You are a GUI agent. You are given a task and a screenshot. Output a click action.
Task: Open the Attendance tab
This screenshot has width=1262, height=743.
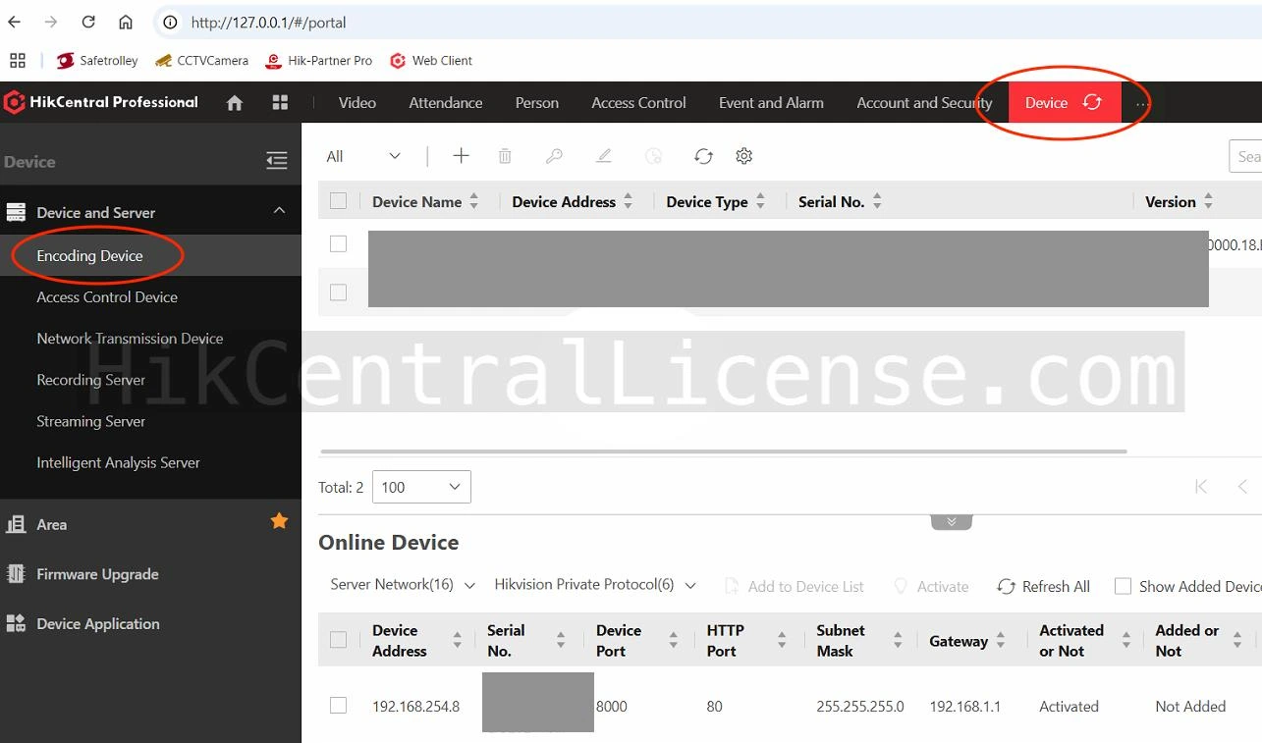[x=446, y=102]
